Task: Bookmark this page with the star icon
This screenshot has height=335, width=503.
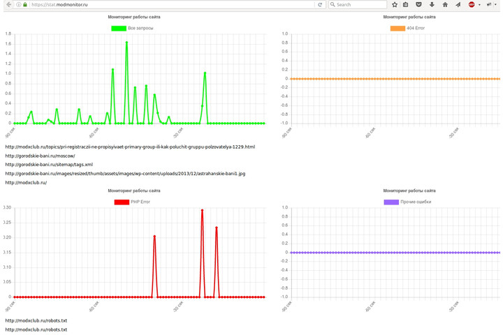Action: click(x=395, y=5)
